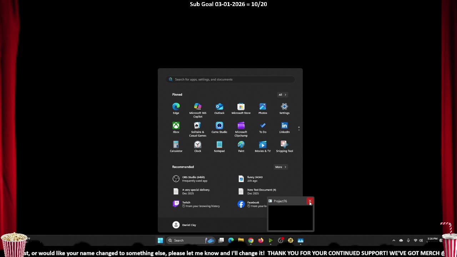Open the Paint app
The image size is (457, 257).
241,146
